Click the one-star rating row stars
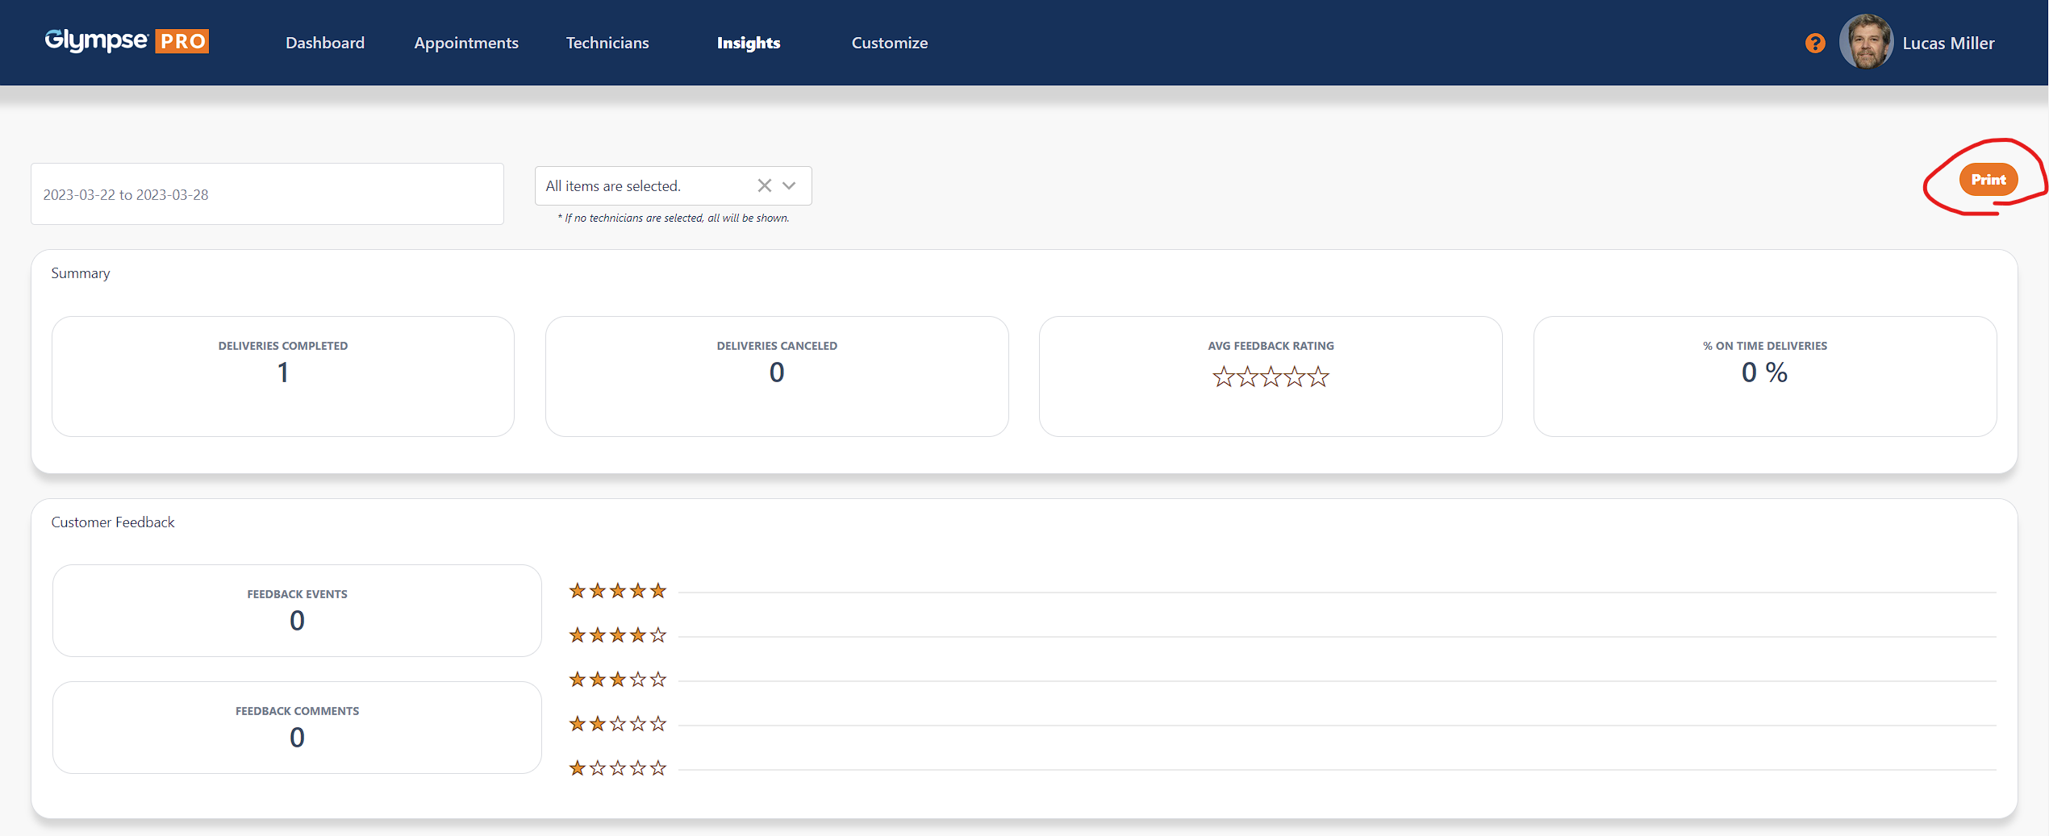The height and width of the screenshot is (836, 2049). [618, 768]
